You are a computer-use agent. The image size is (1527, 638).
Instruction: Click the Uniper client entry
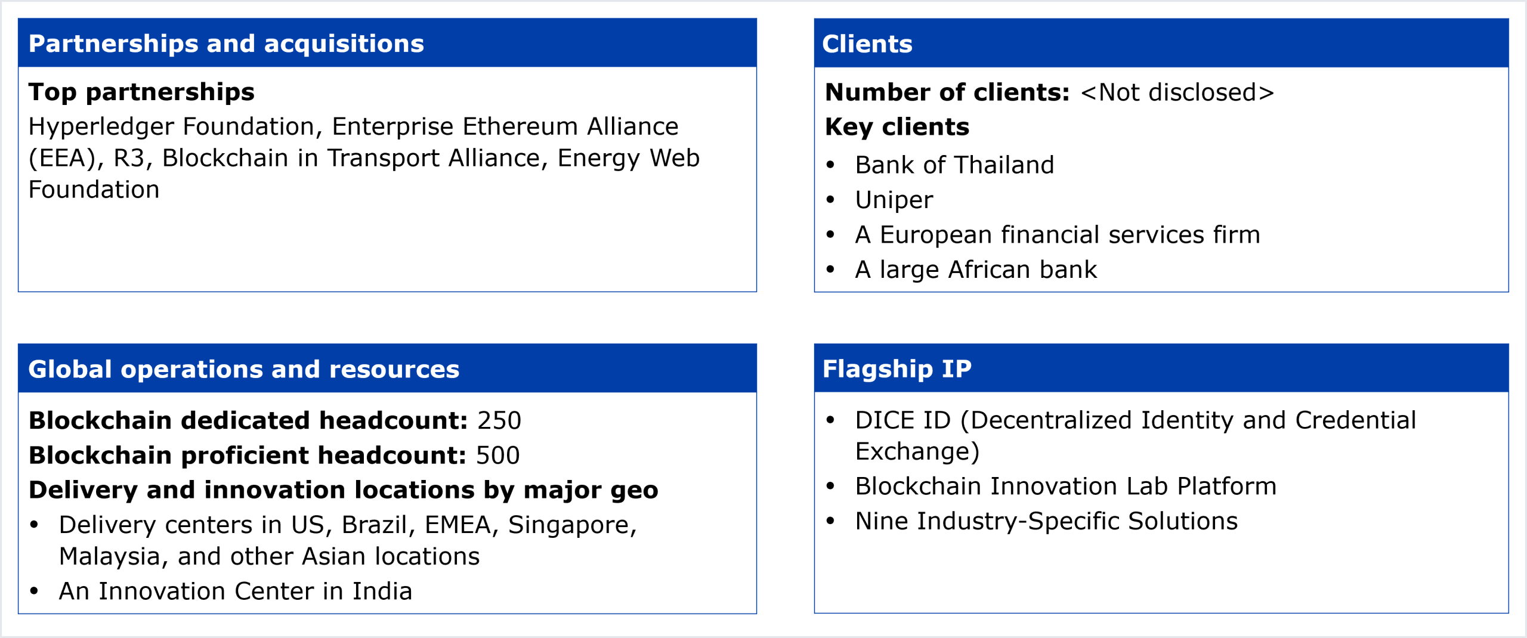pyautogui.click(x=894, y=200)
